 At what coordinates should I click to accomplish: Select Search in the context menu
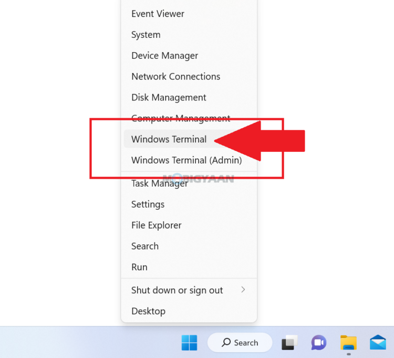(x=189, y=246)
